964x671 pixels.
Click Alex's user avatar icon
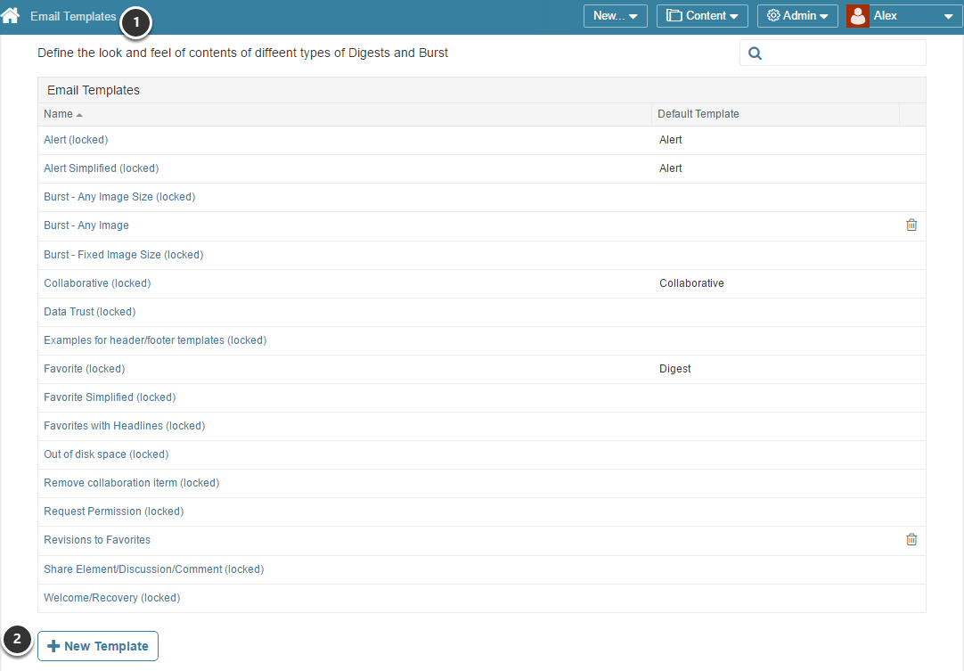point(858,16)
